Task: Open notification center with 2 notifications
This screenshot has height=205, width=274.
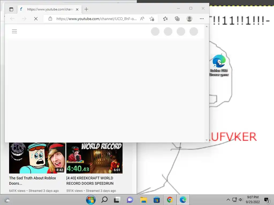Action: [267, 200]
